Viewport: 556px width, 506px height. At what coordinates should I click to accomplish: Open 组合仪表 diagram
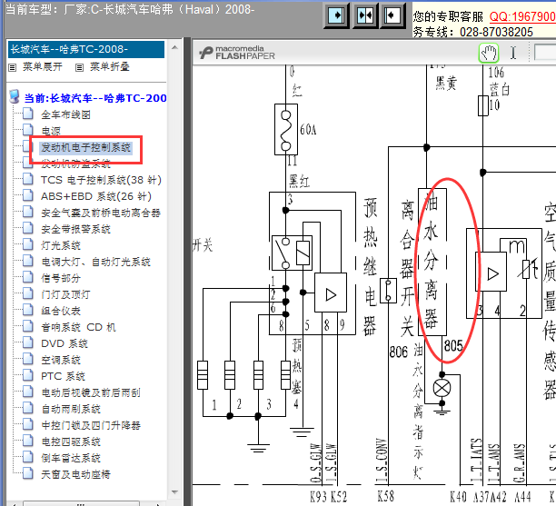coord(61,311)
